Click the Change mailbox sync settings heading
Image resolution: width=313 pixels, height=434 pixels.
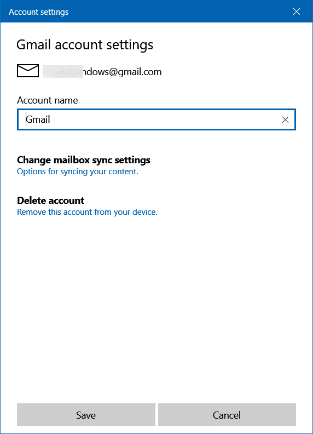pyautogui.click(x=84, y=160)
